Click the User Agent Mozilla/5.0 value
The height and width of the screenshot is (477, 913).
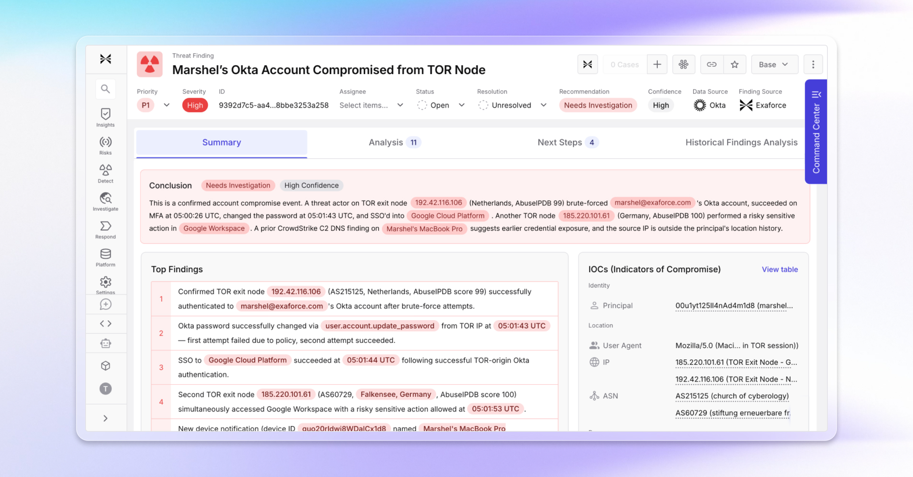[737, 346]
